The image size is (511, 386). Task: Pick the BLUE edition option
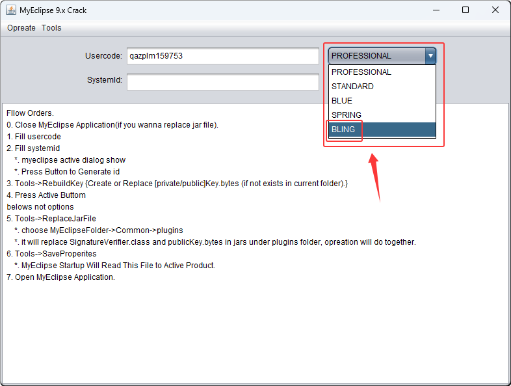(x=382, y=101)
